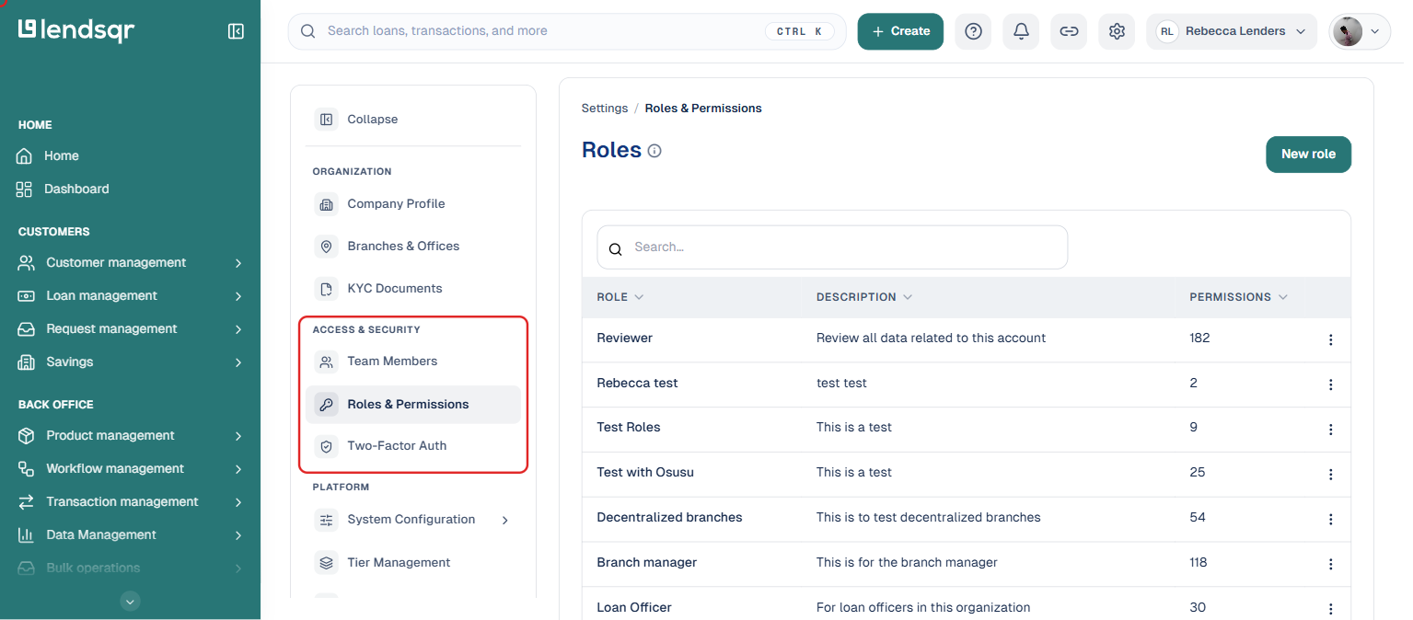This screenshot has height=620, width=1413.
Task: Click the Roles info icon
Action: point(654,151)
